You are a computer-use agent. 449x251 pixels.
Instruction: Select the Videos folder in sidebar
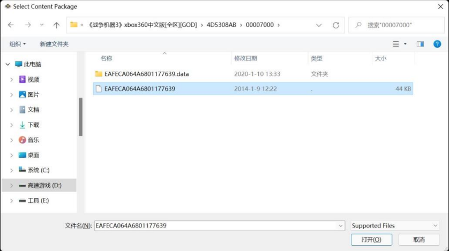pyautogui.click(x=33, y=79)
